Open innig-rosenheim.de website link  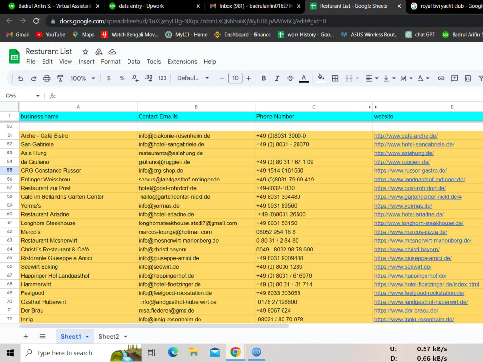[414, 320]
